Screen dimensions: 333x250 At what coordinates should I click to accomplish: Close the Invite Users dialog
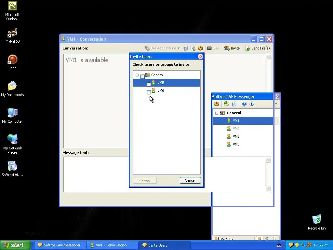200,57
